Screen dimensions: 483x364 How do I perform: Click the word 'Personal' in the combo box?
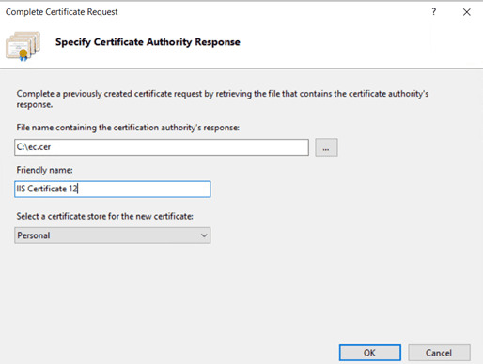tap(34, 235)
